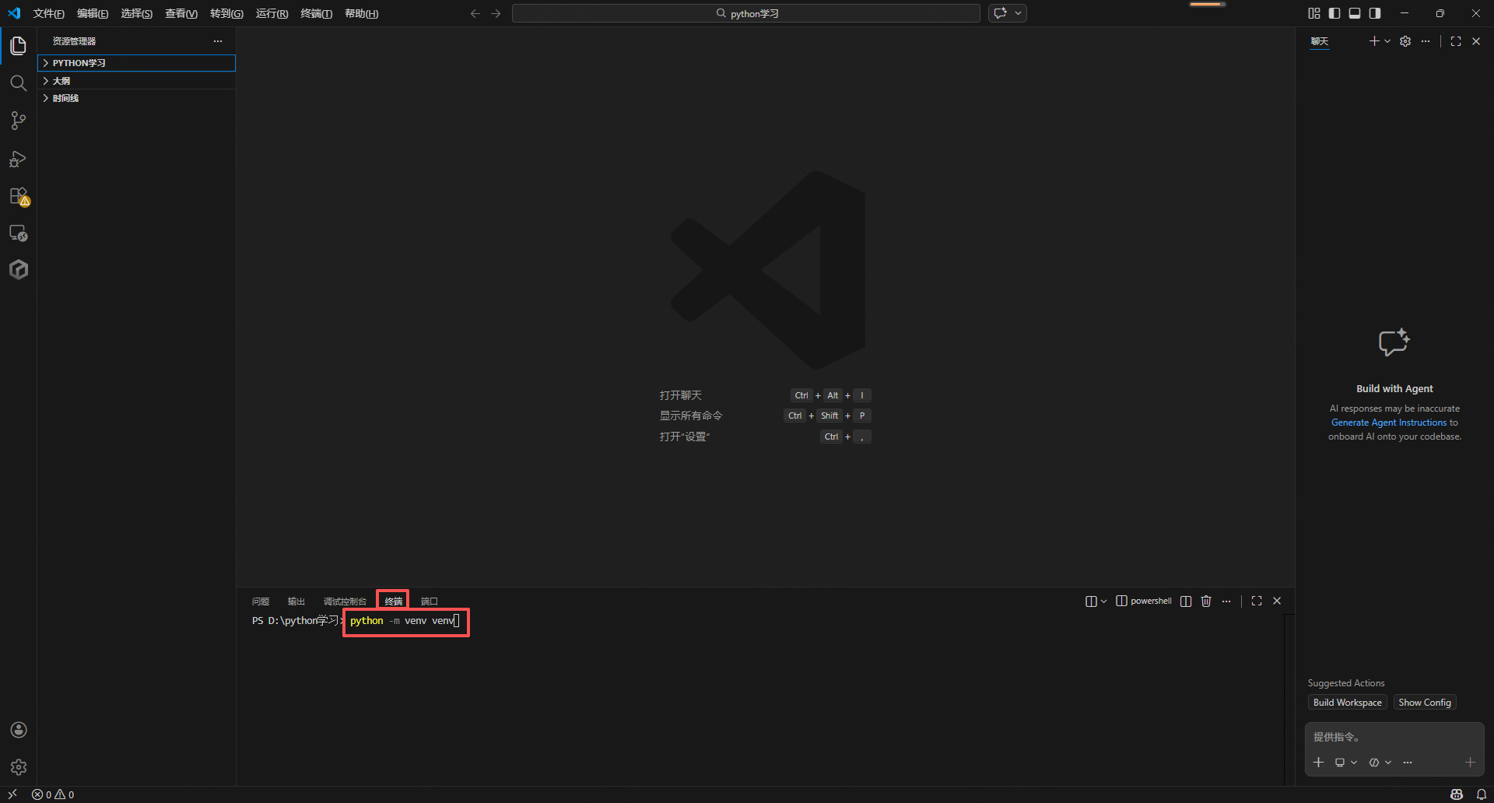Open Explorer's more actions ellipsis
This screenshot has height=803, width=1494.
tap(218, 41)
